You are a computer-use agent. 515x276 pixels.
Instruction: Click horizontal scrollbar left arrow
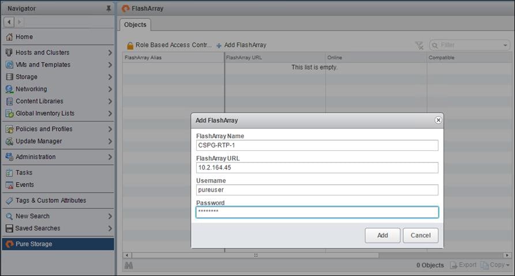coord(127,255)
